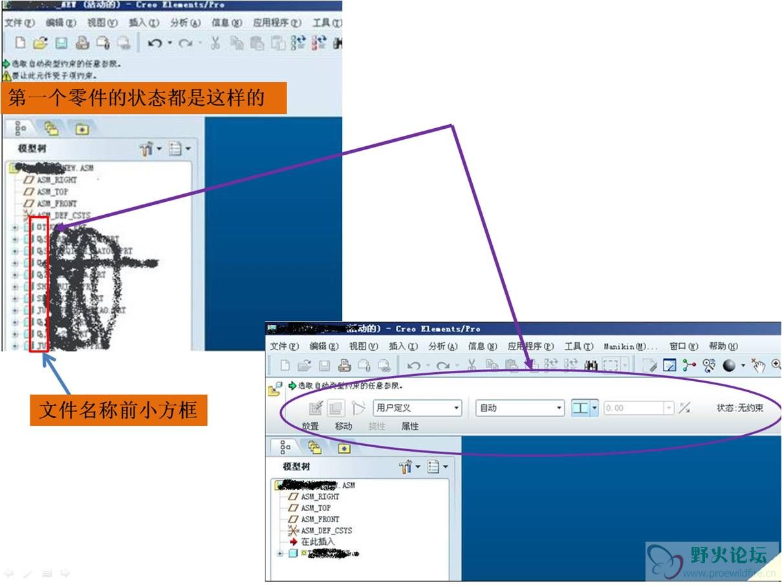The height and width of the screenshot is (585, 782).
Task: Open 视图 menu in upper-left Creo window
Action: (102, 23)
